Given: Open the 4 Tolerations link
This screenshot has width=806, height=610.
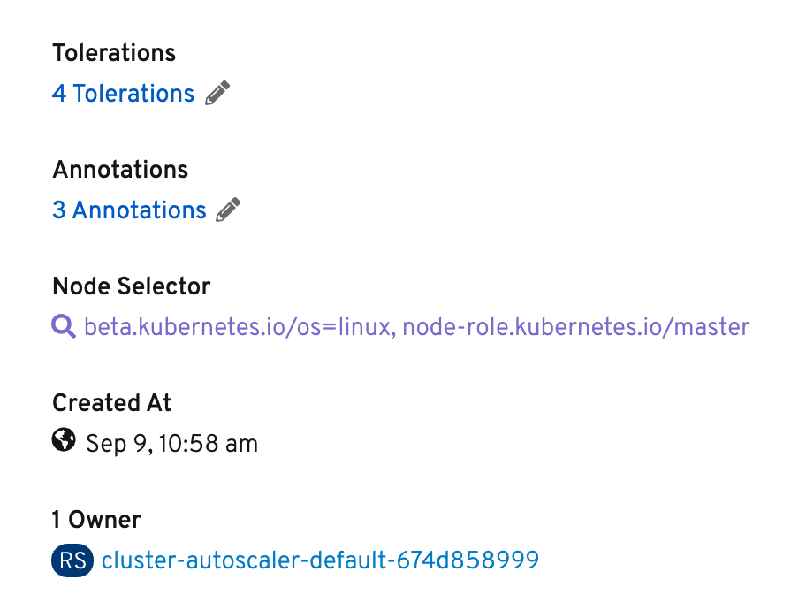Looking at the screenshot, I should (x=124, y=94).
